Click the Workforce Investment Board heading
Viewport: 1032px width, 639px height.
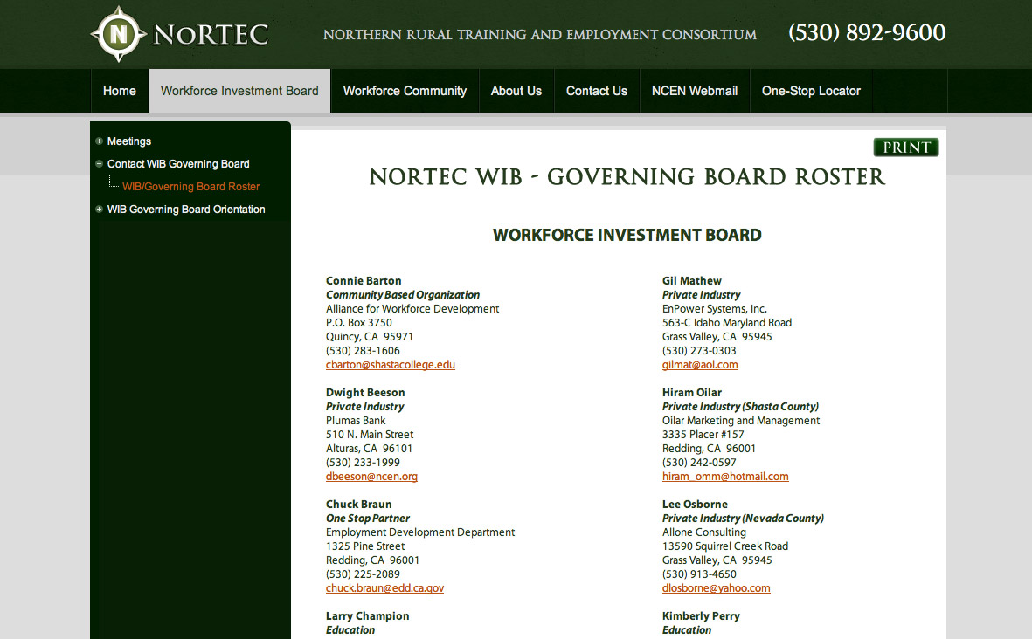click(627, 236)
